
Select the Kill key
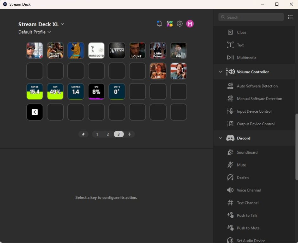[179, 51]
